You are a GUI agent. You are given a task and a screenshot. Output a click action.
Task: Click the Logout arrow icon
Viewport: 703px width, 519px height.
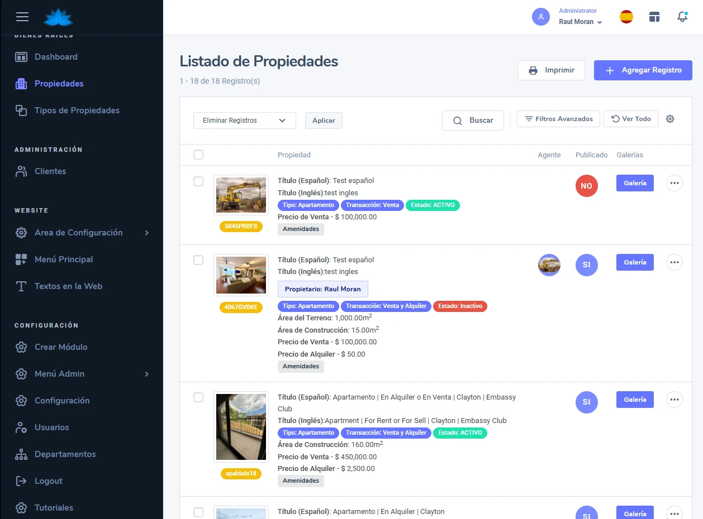click(x=21, y=481)
